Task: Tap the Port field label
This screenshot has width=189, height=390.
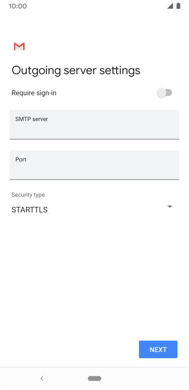Action: (21, 159)
